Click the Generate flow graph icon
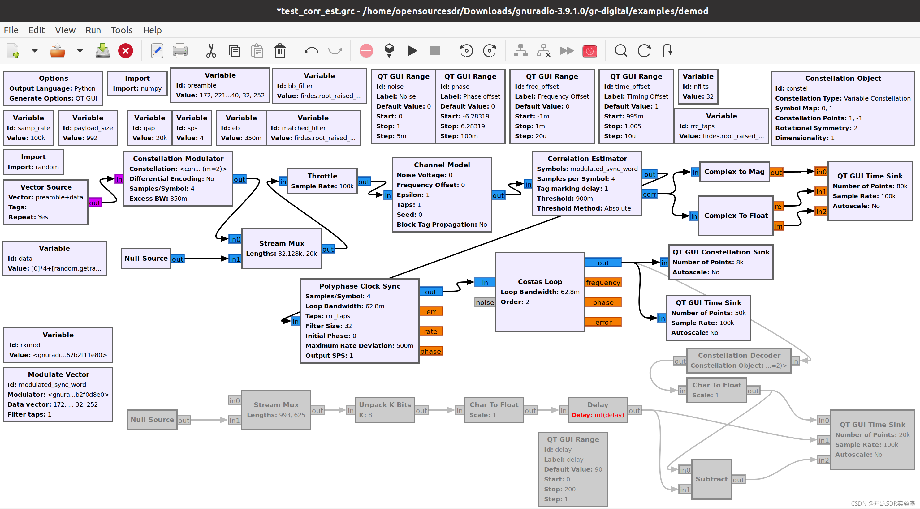This screenshot has height=509, width=920. tap(389, 51)
